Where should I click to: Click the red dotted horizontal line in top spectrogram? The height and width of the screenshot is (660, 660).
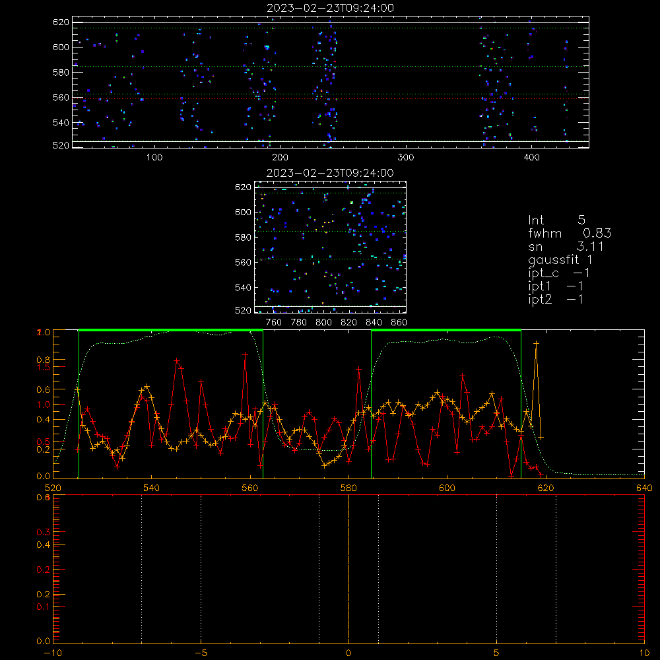(x=331, y=99)
